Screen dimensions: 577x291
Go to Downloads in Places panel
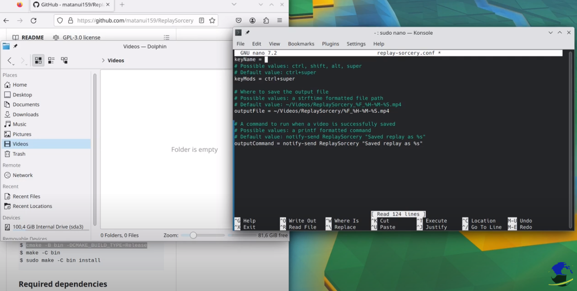pyautogui.click(x=26, y=114)
